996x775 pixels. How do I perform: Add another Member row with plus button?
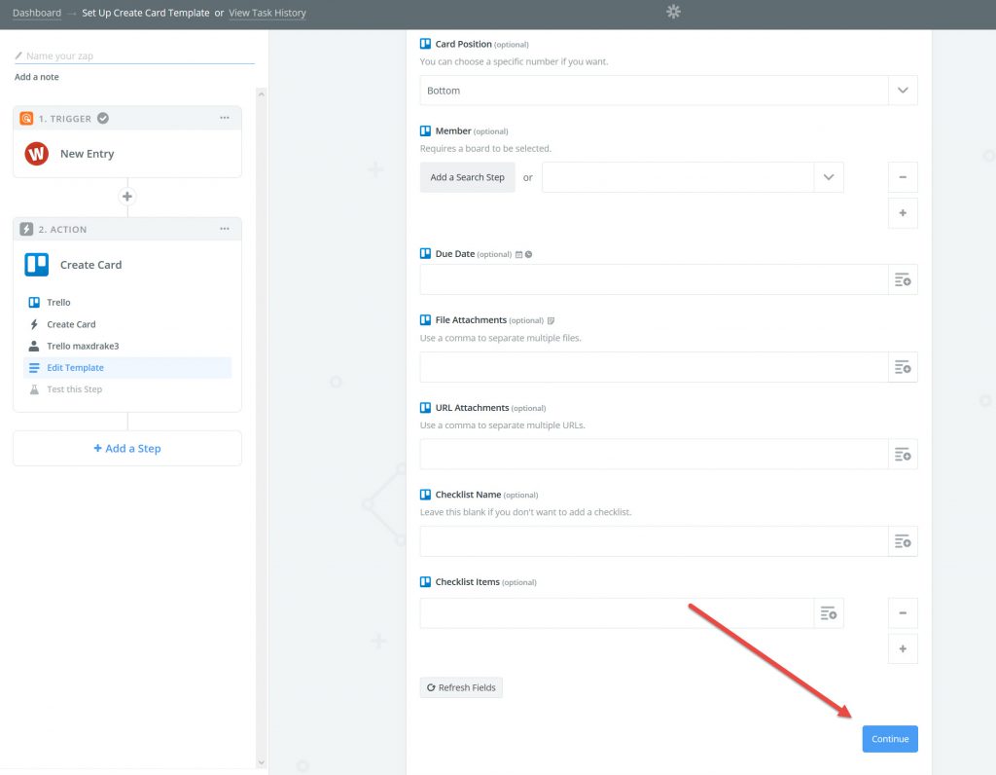point(903,213)
